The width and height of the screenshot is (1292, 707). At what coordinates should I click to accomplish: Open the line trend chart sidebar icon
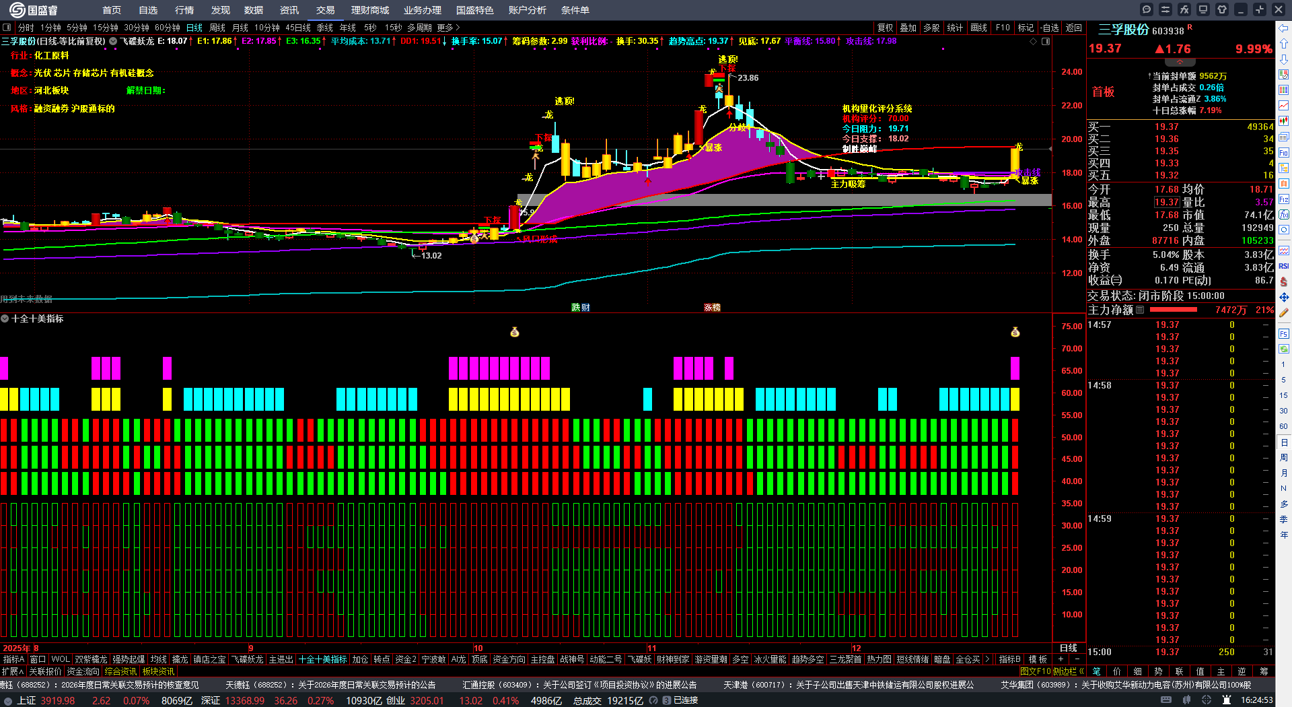(1284, 106)
